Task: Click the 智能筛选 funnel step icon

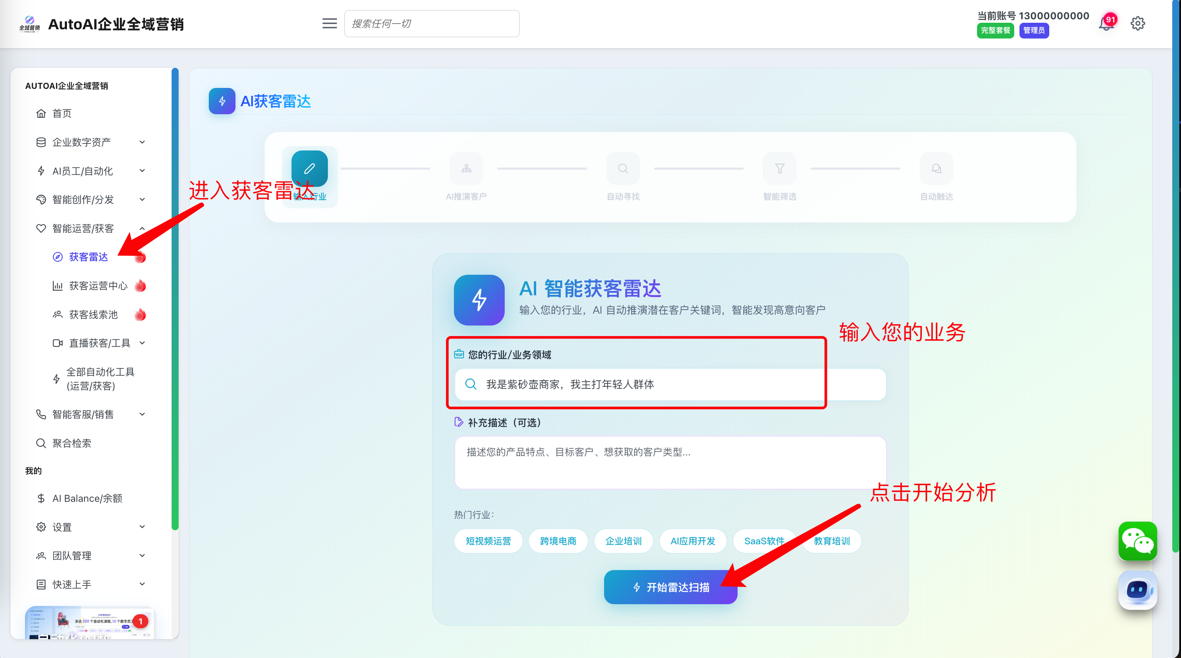Action: (780, 168)
